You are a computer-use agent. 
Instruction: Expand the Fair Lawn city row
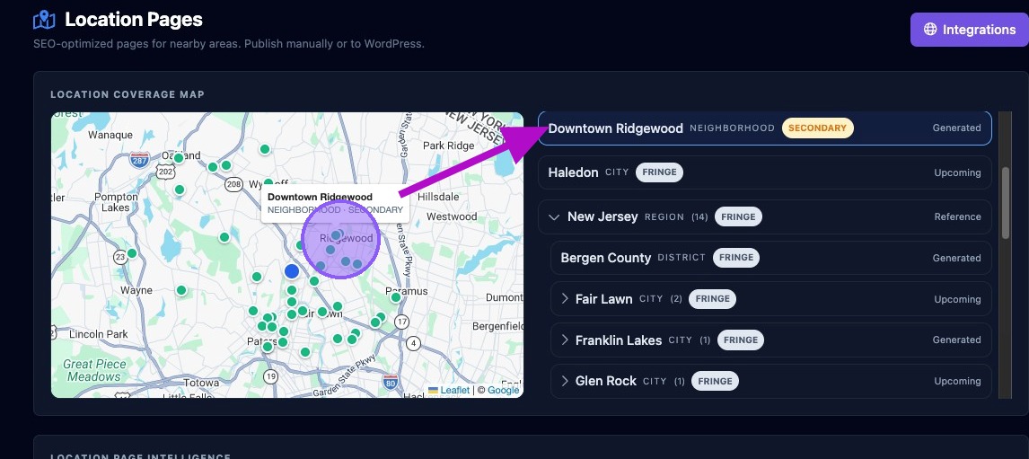point(565,299)
